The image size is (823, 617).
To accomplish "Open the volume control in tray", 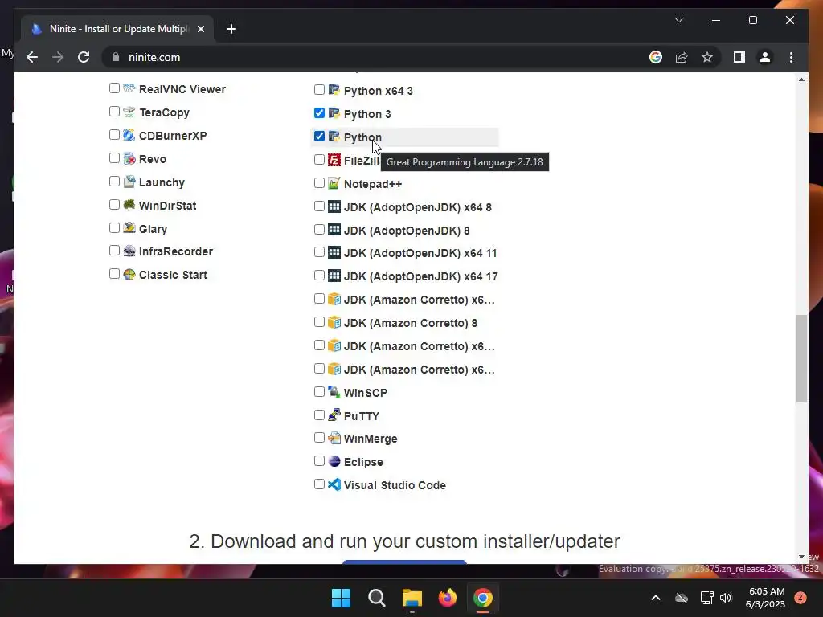I will 726,598.
